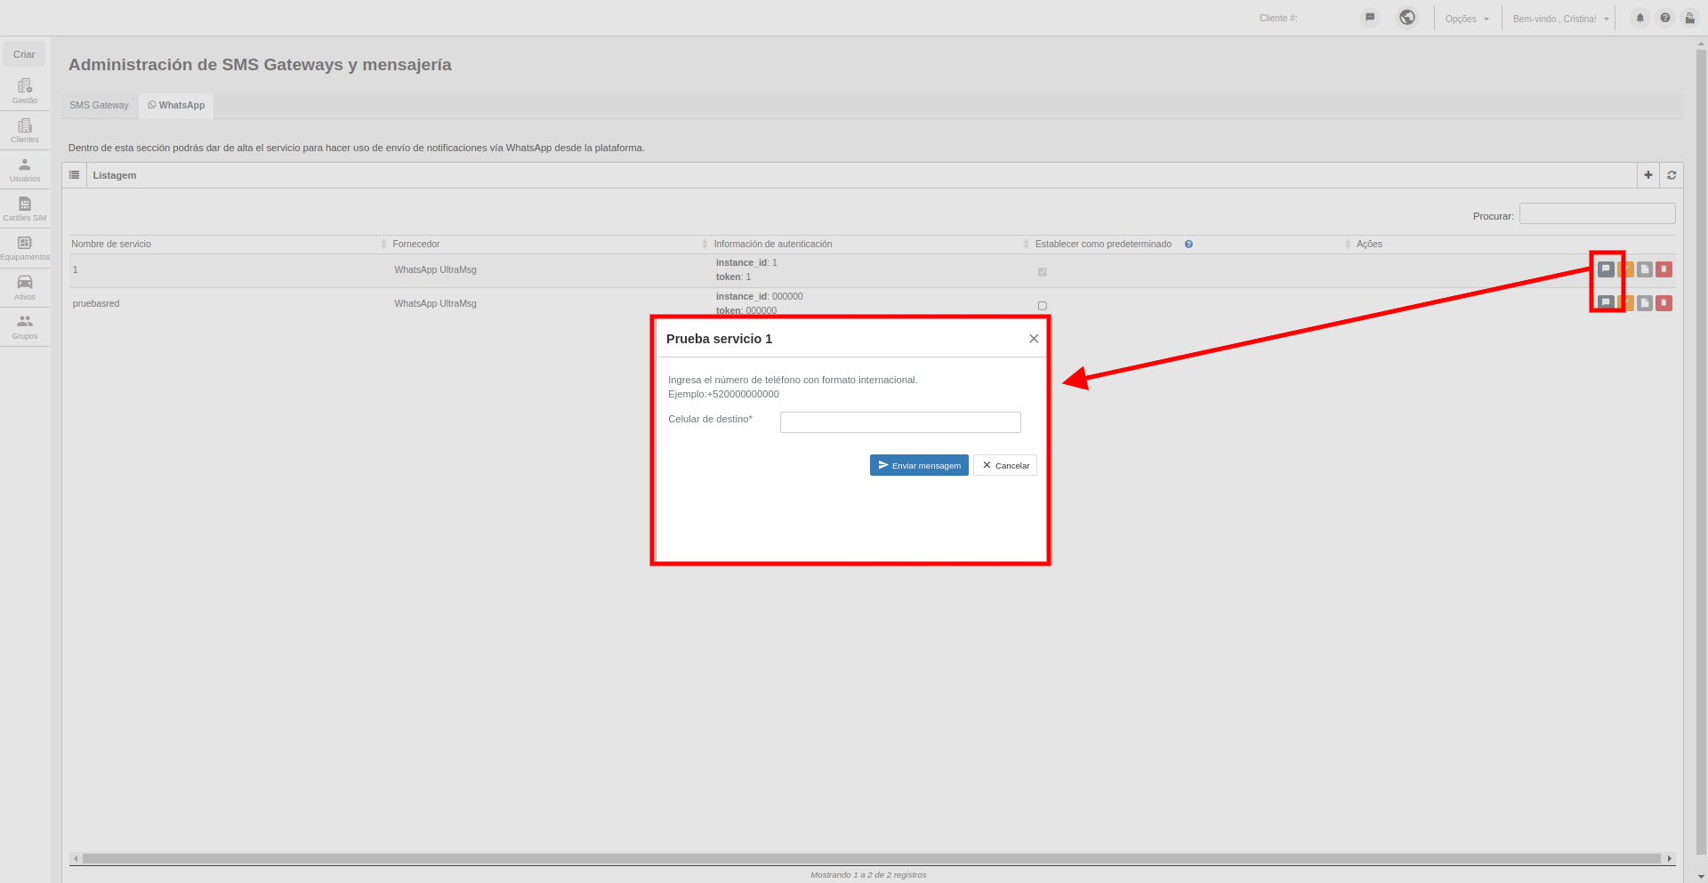Screen dimensions: 1708x883
Task: Click the Enviar mensagem button
Action: pyautogui.click(x=919, y=465)
